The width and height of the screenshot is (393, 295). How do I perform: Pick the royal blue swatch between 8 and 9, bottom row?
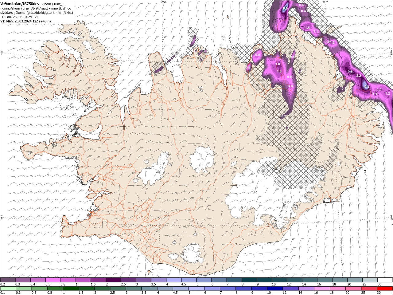coord(243,289)
